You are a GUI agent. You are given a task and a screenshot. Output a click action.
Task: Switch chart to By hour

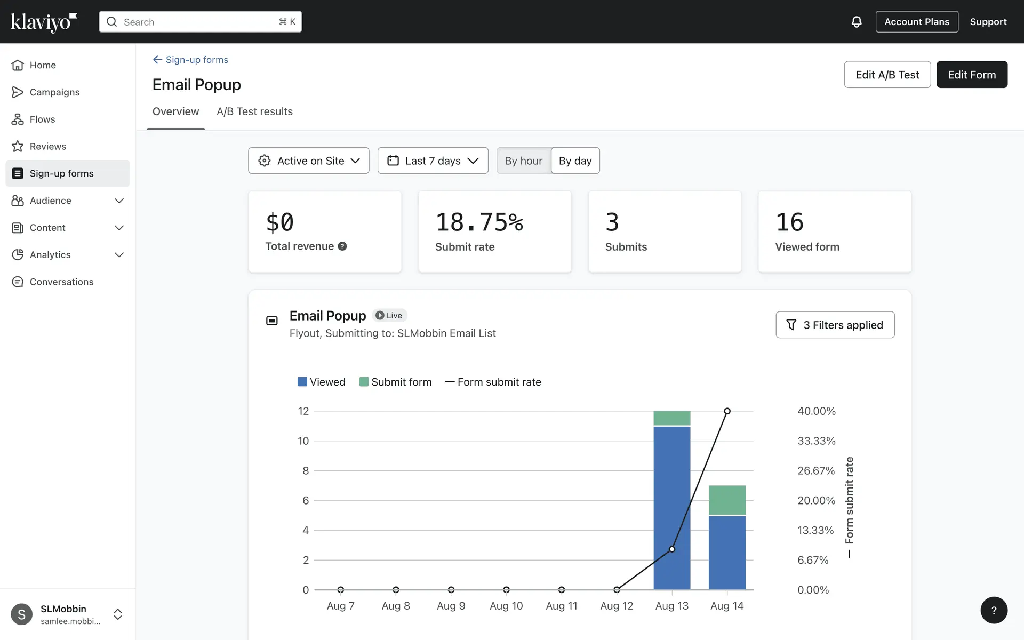click(x=523, y=161)
